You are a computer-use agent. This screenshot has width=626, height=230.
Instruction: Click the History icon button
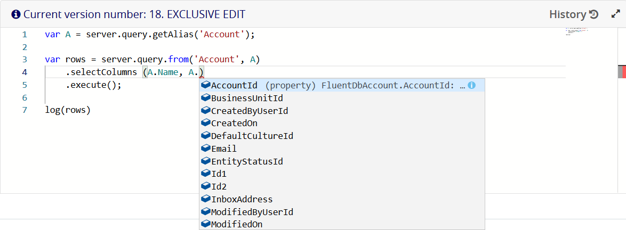[593, 14]
